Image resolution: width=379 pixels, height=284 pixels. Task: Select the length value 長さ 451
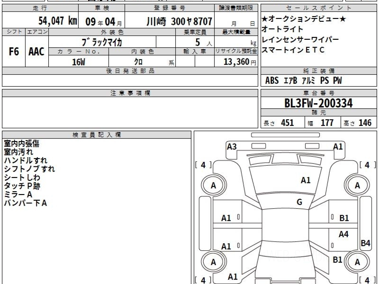[x=279, y=123]
